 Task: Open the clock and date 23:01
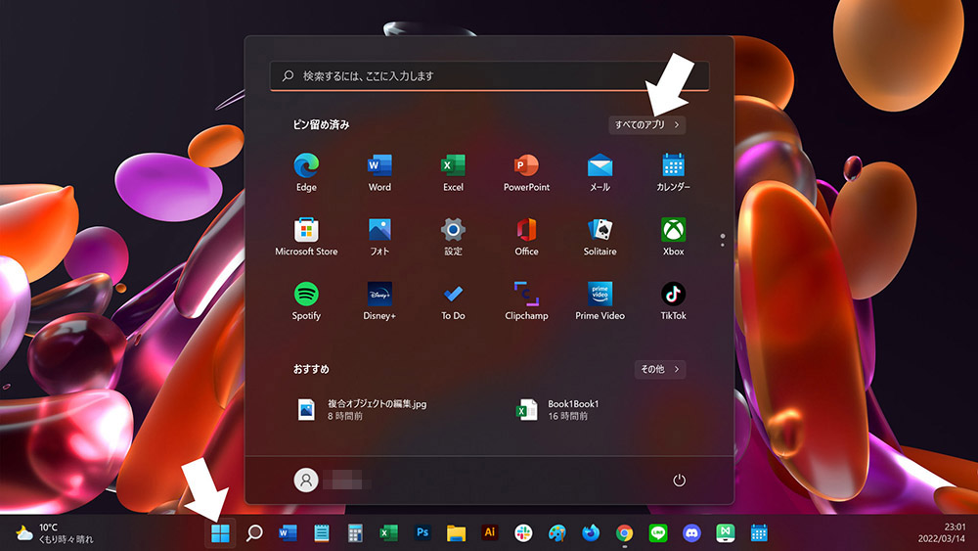click(941, 533)
